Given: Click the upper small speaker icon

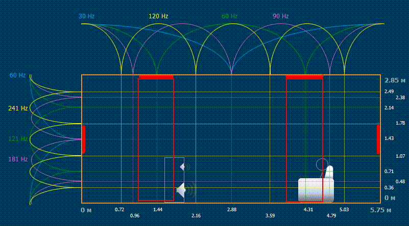Looking at the screenshot, I should pyautogui.click(x=182, y=166).
